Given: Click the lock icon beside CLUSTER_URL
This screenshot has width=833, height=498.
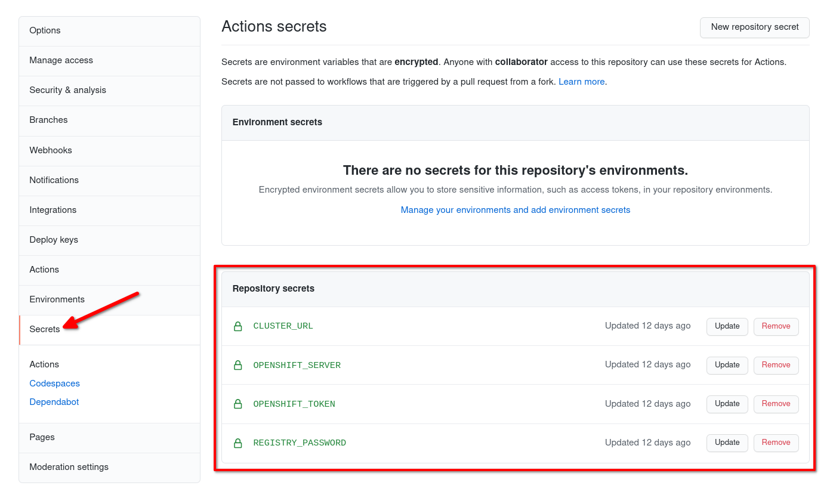Looking at the screenshot, I should coord(237,326).
